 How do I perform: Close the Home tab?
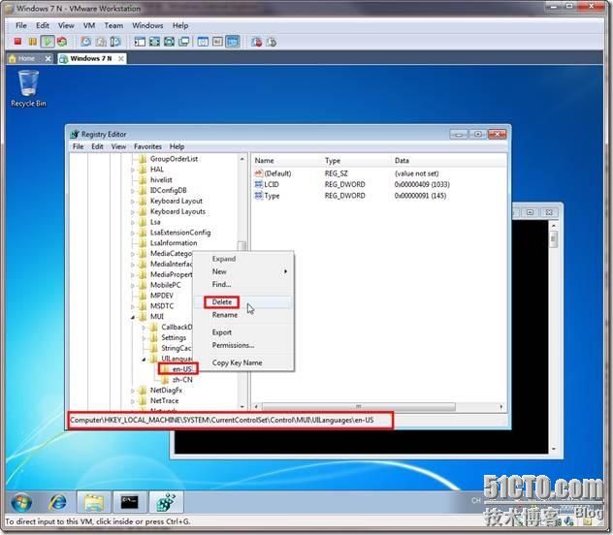[48, 58]
